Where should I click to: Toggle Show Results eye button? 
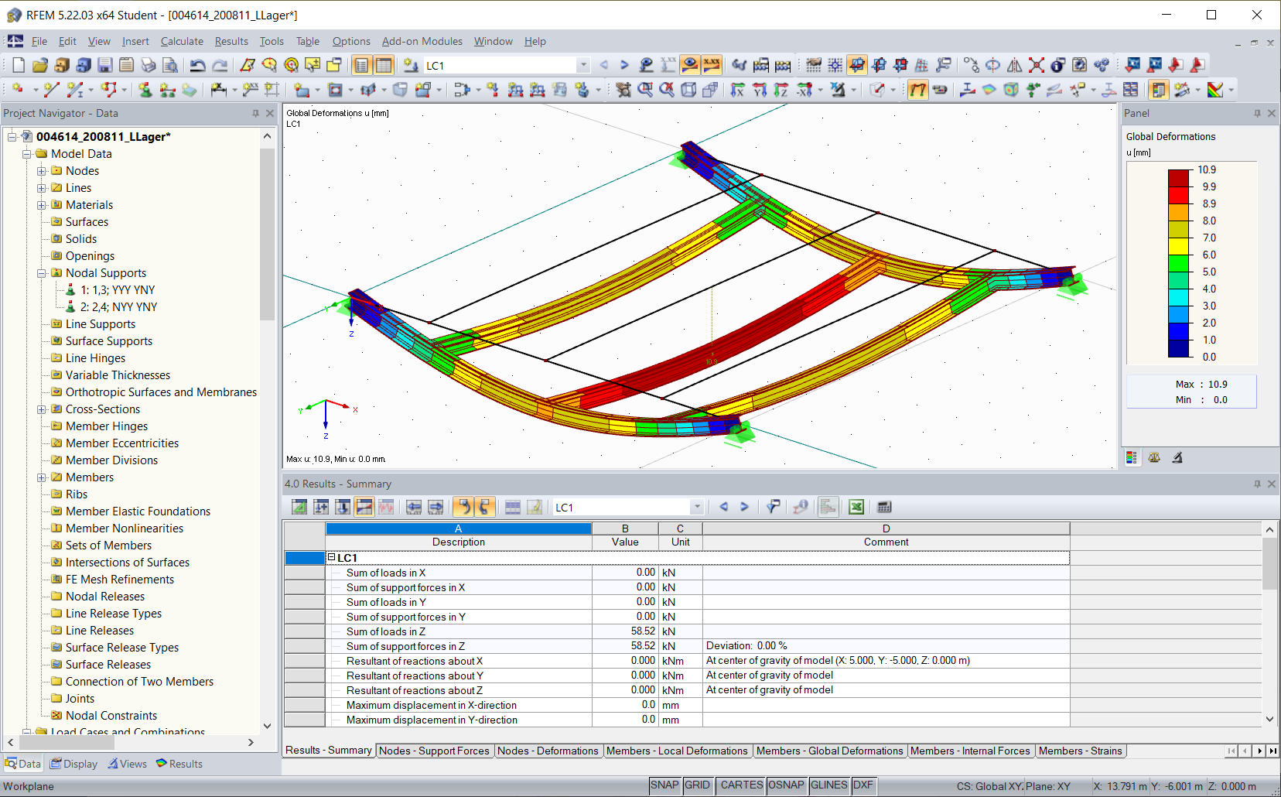click(x=690, y=65)
